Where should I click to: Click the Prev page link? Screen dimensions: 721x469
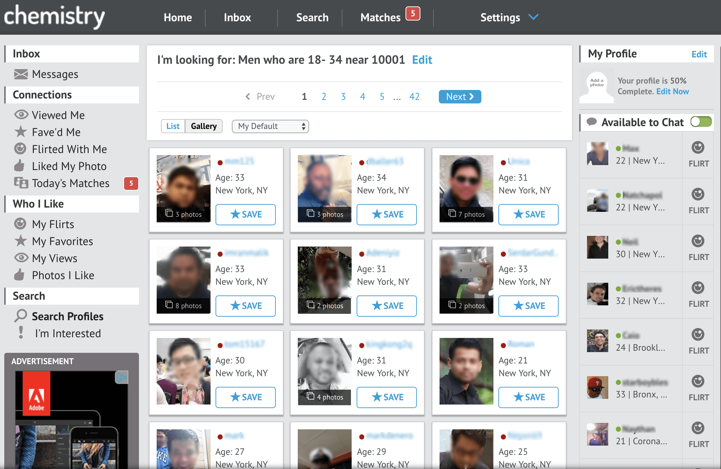260,96
